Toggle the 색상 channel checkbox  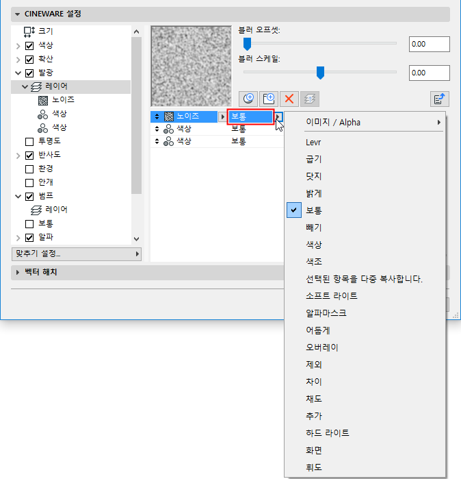[x=29, y=46]
